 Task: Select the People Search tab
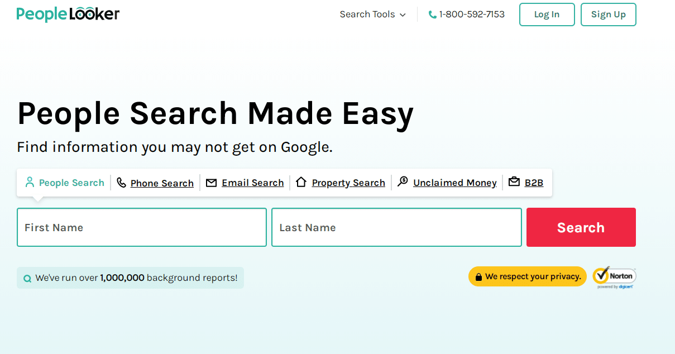(65, 183)
